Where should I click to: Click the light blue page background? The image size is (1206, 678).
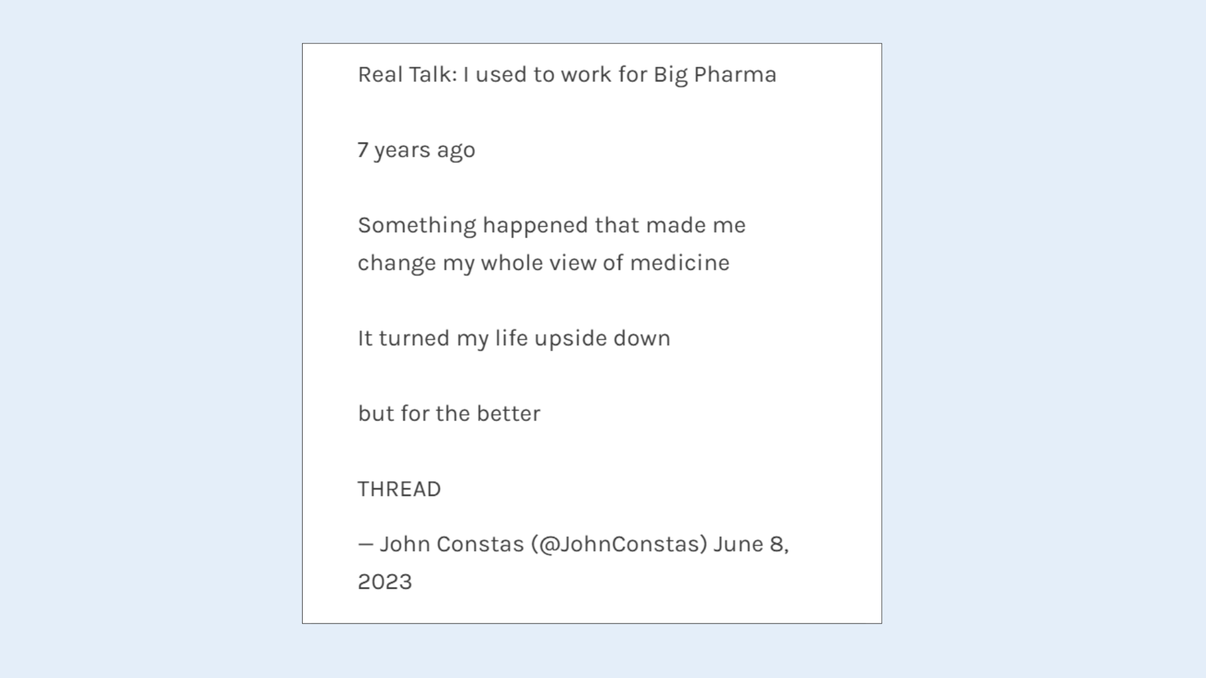[x=151, y=339]
